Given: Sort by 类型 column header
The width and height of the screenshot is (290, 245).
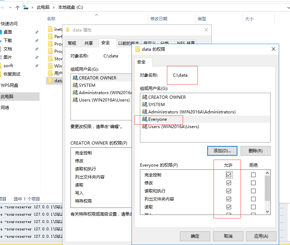Looking at the screenshot, I should [202, 19].
